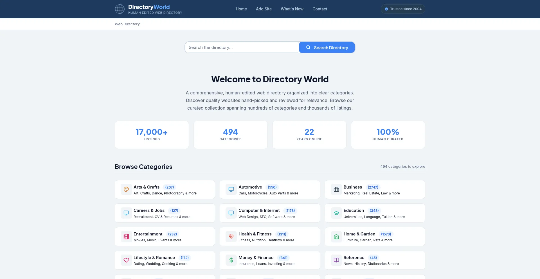Click the Trusted since 2004 badge
The image size is (540, 279).
click(403, 9)
